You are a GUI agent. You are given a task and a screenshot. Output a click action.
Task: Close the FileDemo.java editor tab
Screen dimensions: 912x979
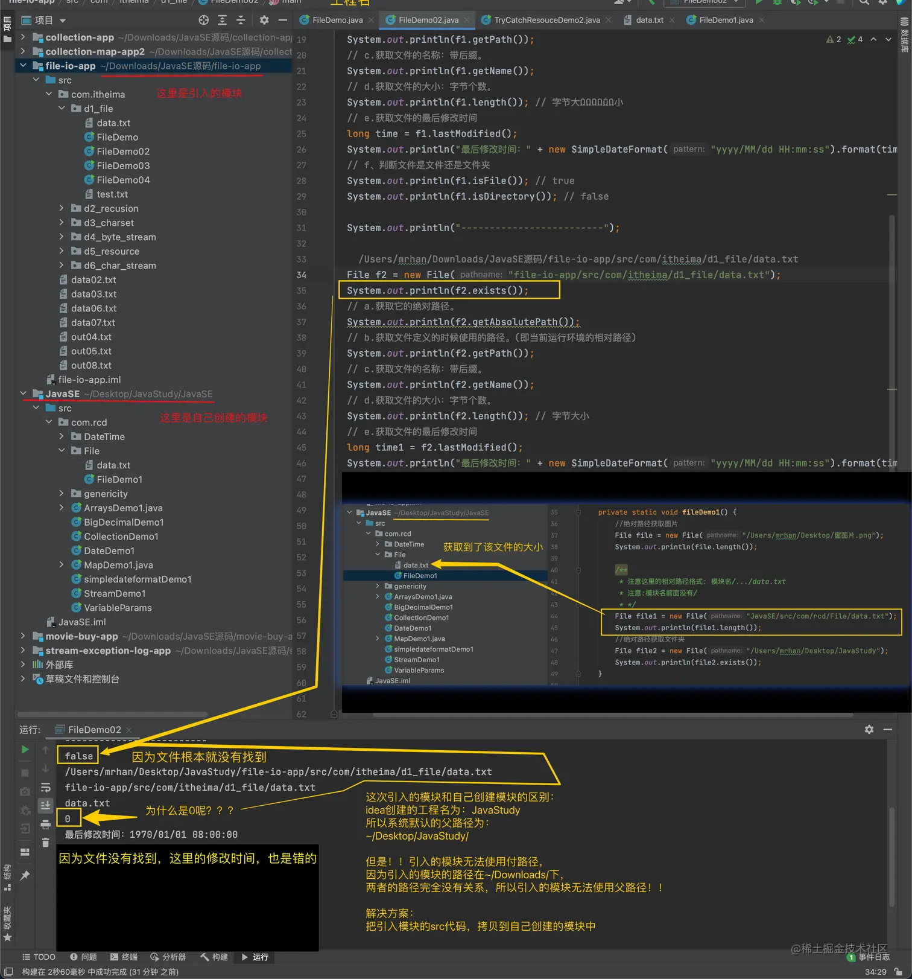point(371,20)
